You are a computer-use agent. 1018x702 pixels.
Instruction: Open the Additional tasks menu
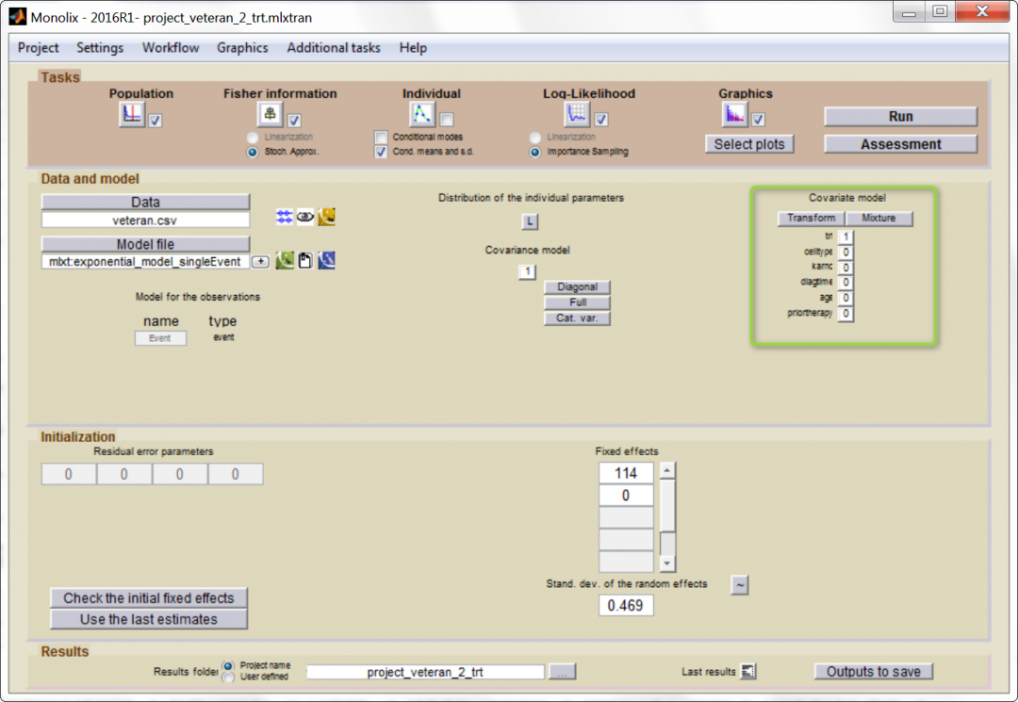(334, 47)
